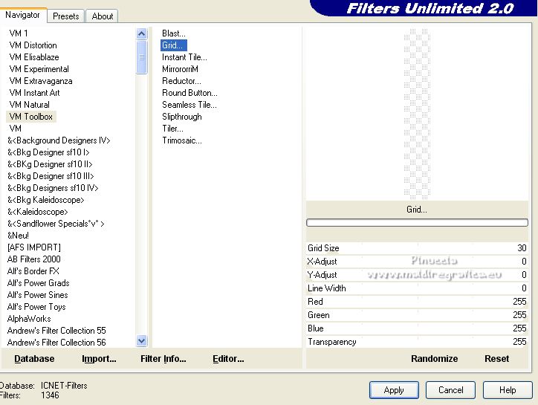
Task: Choose the MirrororriM filter
Action: point(180,69)
